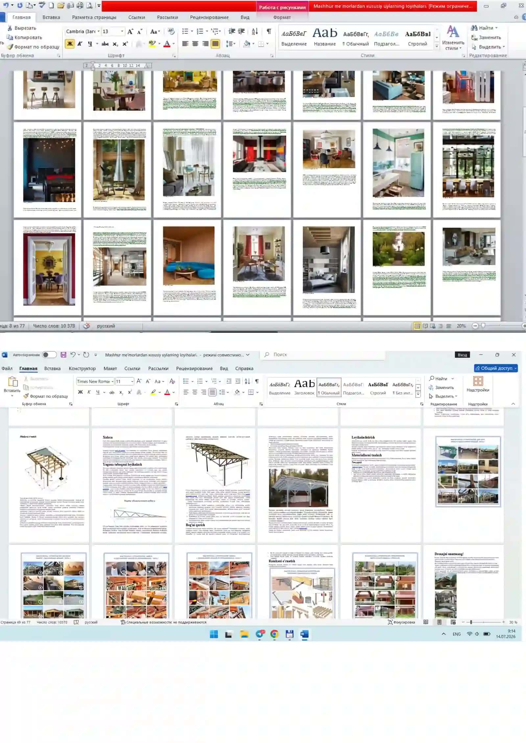Open Вставка tab in upper Word window

pyautogui.click(x=51, y=17)
